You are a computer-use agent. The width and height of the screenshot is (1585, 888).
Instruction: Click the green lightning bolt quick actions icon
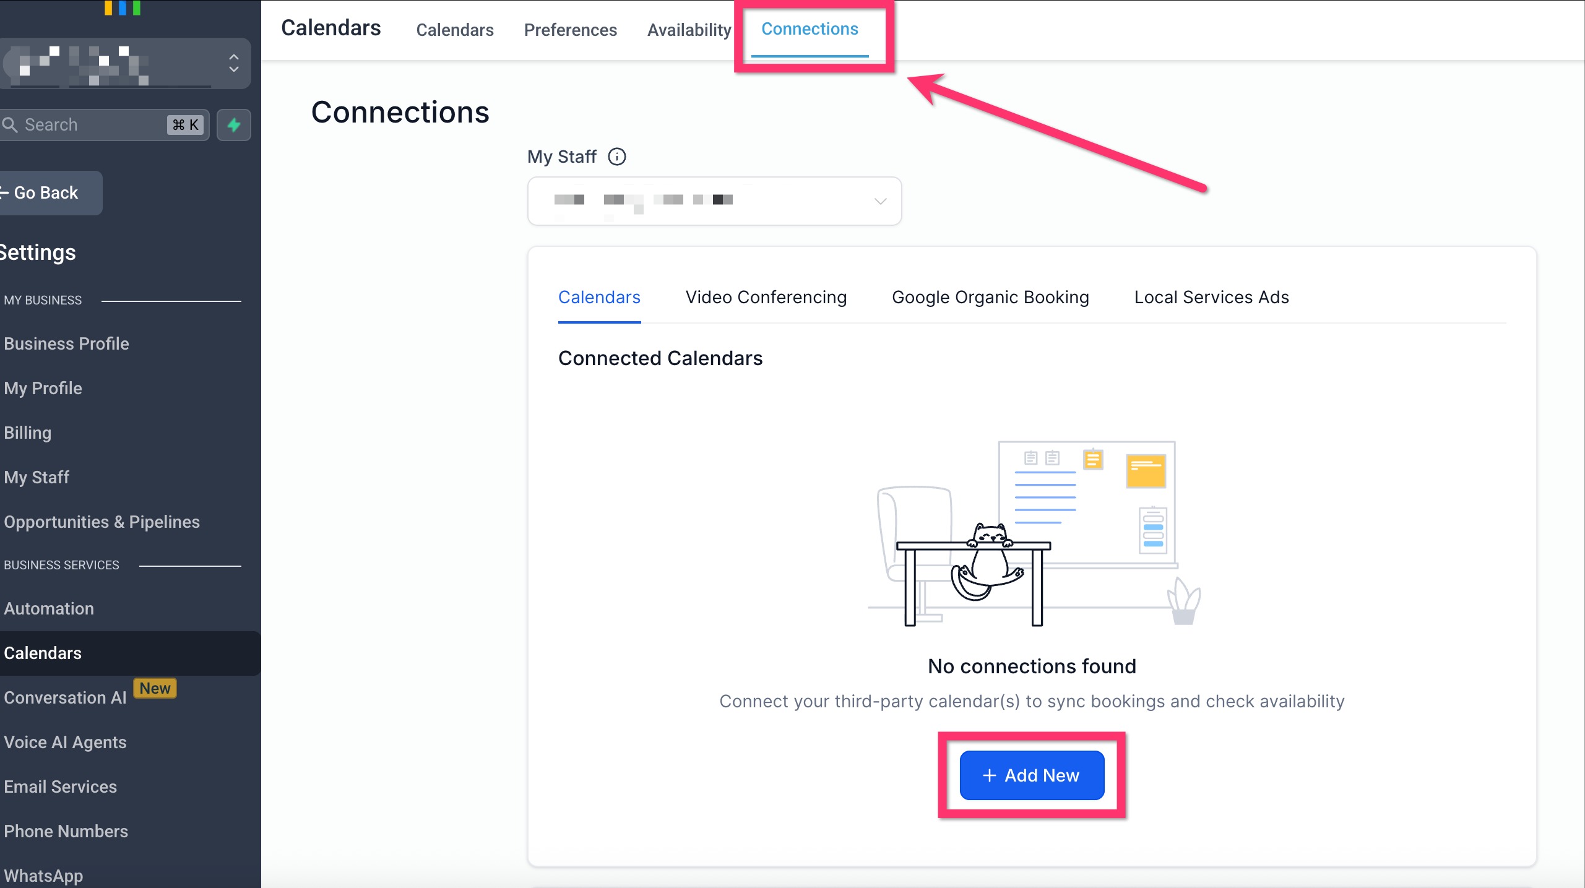(233, 125)
